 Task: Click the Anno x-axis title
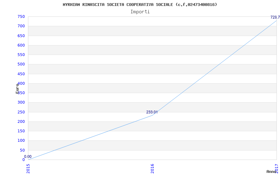pos(272,171)
